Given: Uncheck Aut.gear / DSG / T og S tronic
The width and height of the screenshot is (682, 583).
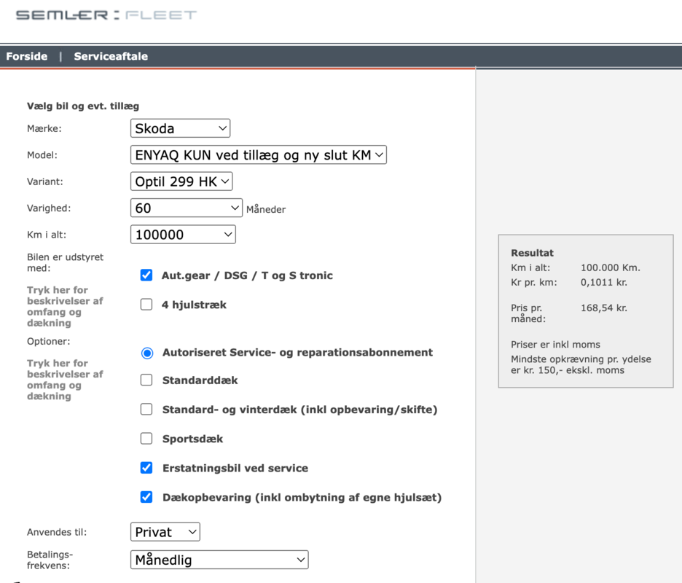Looking at the screenshot, I should pos(146,275).
